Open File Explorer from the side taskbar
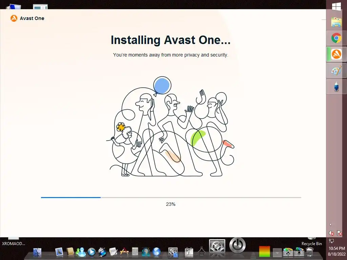This screenshot has width=347, height=260. pos(336,22)
